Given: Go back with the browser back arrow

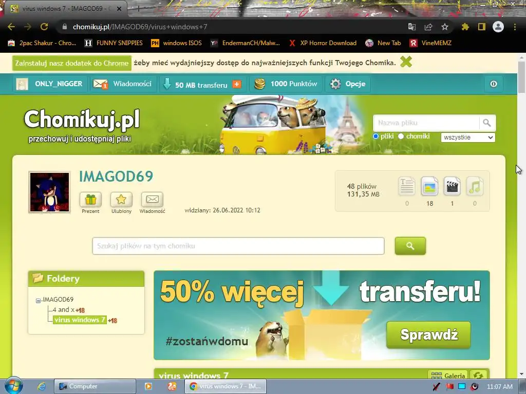Looking at the screenshot, I should (x=11, y=27).
